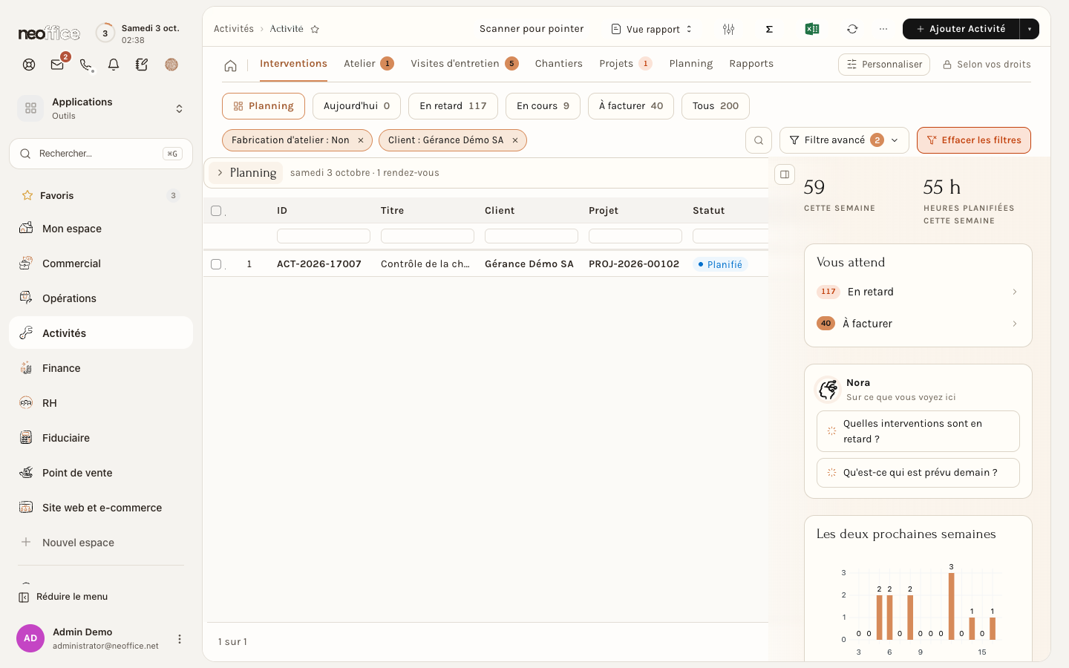Switch to the Visites d'entretien tab
The height and width of the screenshot is (668, 1069).
[464, 64]
